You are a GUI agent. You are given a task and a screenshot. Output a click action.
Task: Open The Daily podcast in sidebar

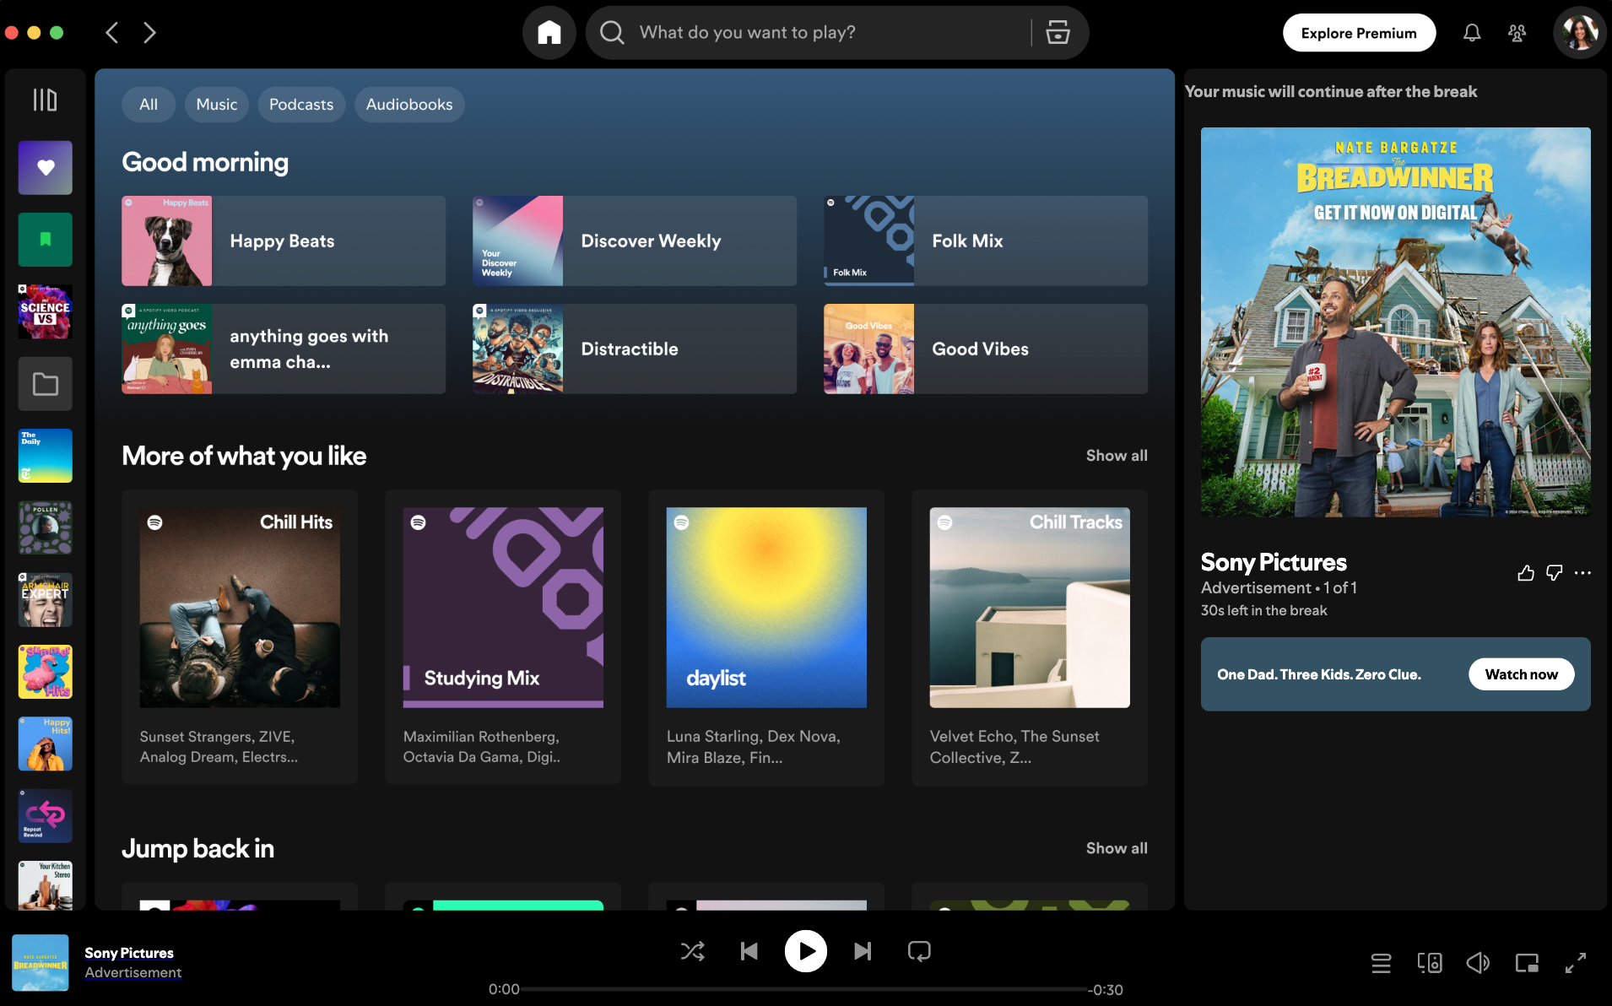(x=46, y=456)
